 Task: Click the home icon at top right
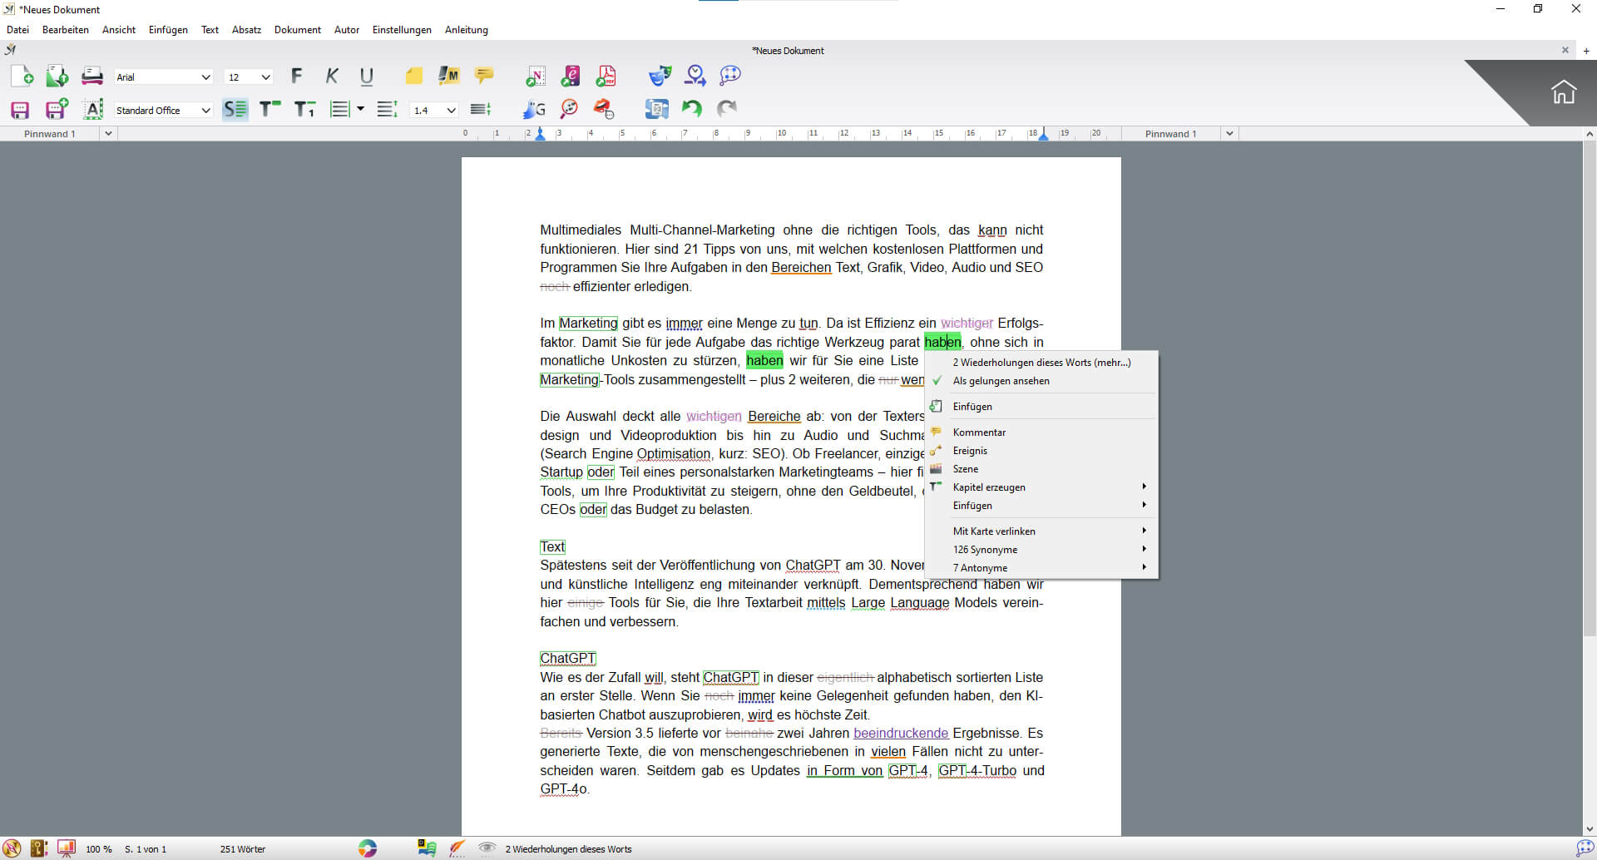pos(1563,91)
